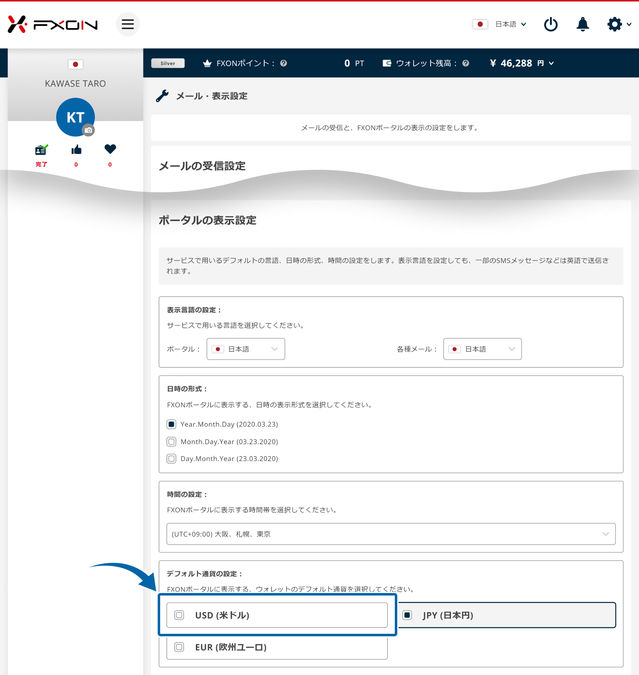The height and width of the screenshot is (675, 639).
Task: Select Day.Month.Year date format
Action: [171, 459]
